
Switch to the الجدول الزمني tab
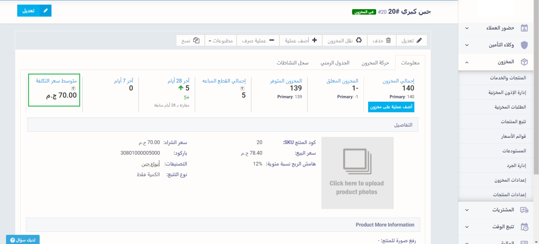click(x=335, y=63)
